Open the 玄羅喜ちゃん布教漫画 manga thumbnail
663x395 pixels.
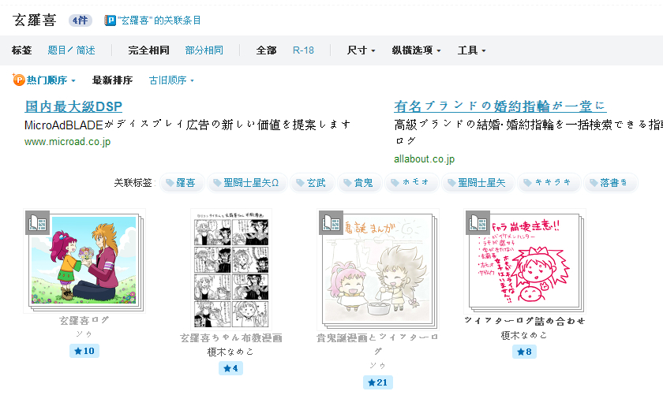(x=230, y=269)
